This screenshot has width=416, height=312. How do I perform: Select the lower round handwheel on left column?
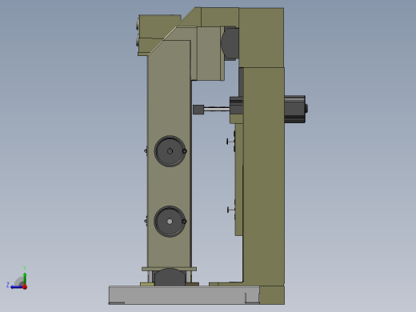(170, 222)
